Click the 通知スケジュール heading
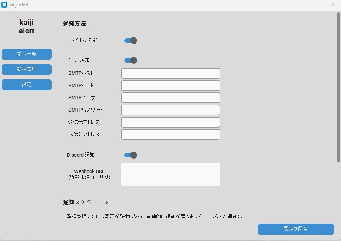The width and height of the screenshot is (341, 241). click(x=86, y=202)
